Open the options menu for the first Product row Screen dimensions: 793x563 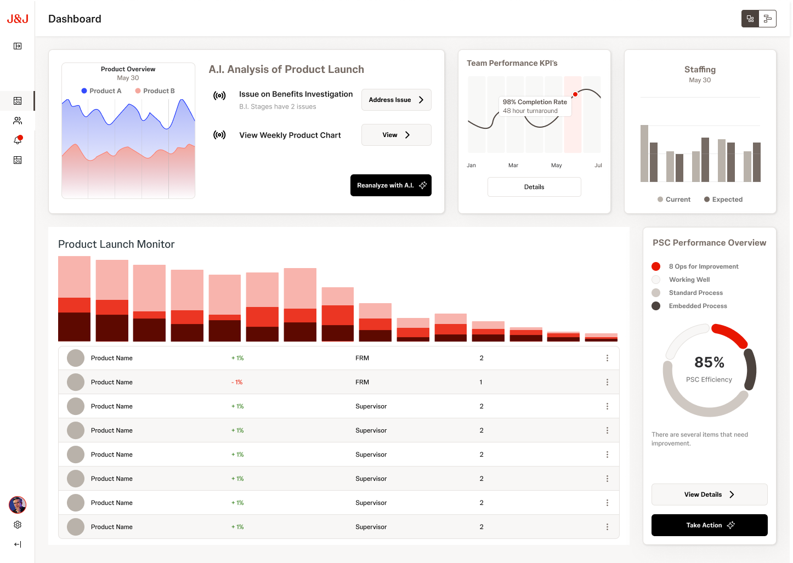[607, 358]
